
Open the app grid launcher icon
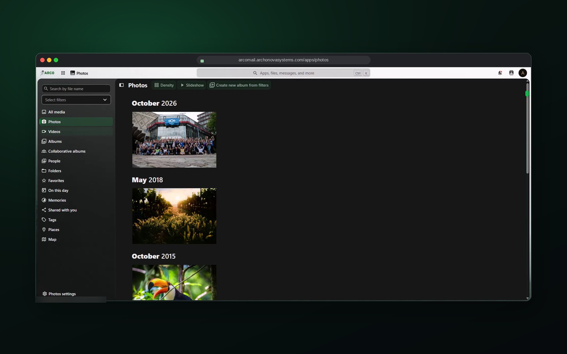click(63, 73)
